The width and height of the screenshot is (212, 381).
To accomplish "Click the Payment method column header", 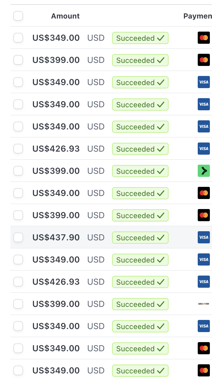I will pos(197,16).
